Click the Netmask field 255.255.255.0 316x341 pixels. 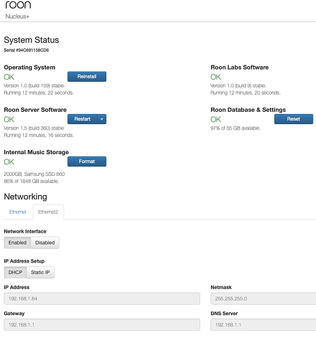(264, 299)
